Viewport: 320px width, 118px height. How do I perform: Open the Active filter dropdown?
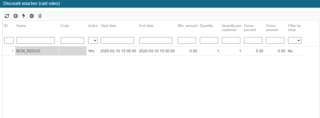(x=93, y=40)
